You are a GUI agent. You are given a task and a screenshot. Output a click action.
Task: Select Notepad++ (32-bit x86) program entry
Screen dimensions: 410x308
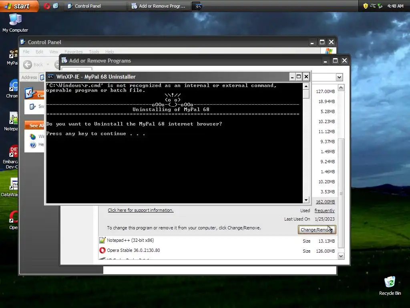tap(217, 241)
